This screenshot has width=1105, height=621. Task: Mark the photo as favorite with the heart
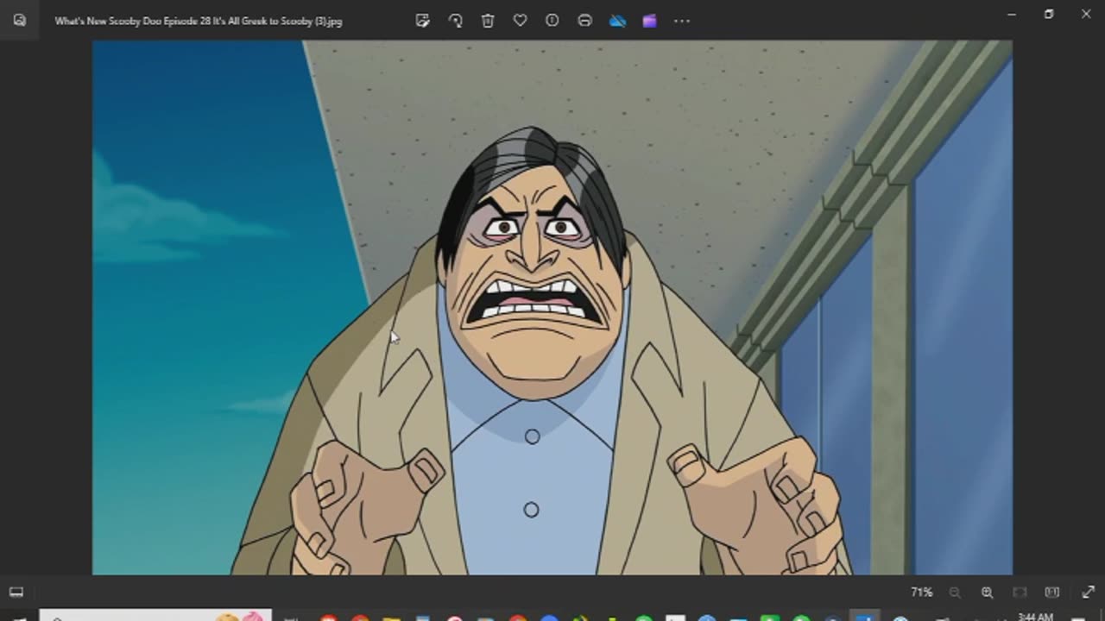point(520,21)
